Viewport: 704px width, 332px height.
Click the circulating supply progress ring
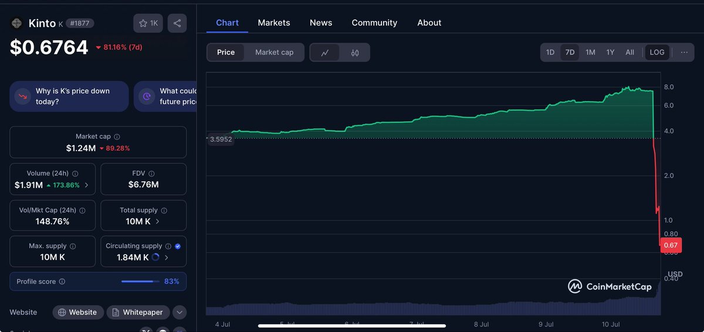[x=155, y=257]
